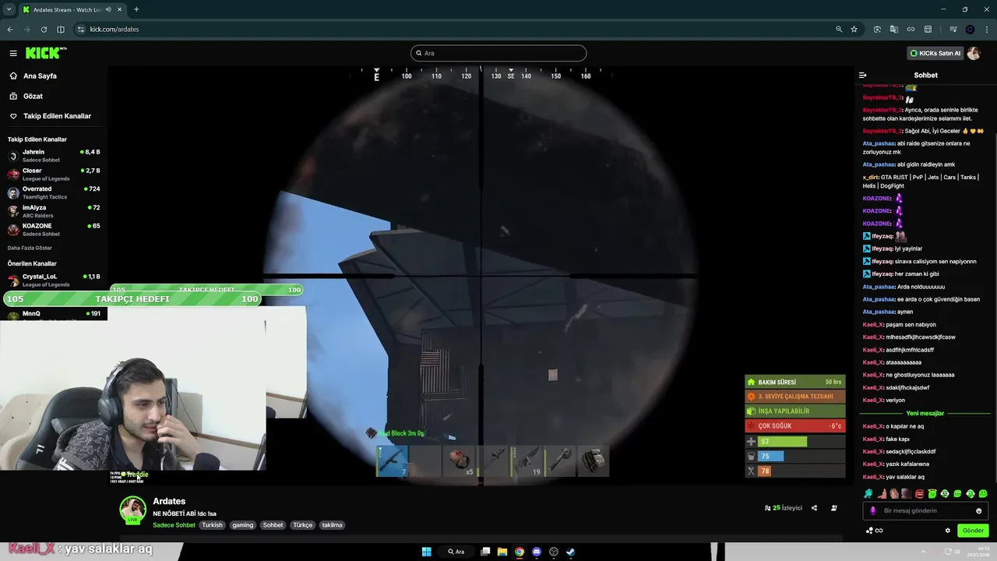Screen dimensions: 997x561
Task: Bookmark this page with the star
Action: coord(854,30)
